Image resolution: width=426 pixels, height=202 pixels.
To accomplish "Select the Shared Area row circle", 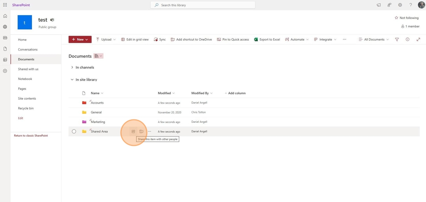I will click(74, 132).
